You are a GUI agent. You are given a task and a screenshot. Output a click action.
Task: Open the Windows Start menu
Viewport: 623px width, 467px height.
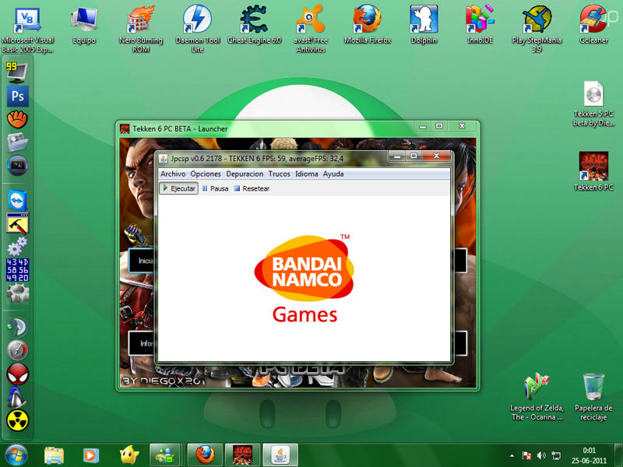[16, 455]
